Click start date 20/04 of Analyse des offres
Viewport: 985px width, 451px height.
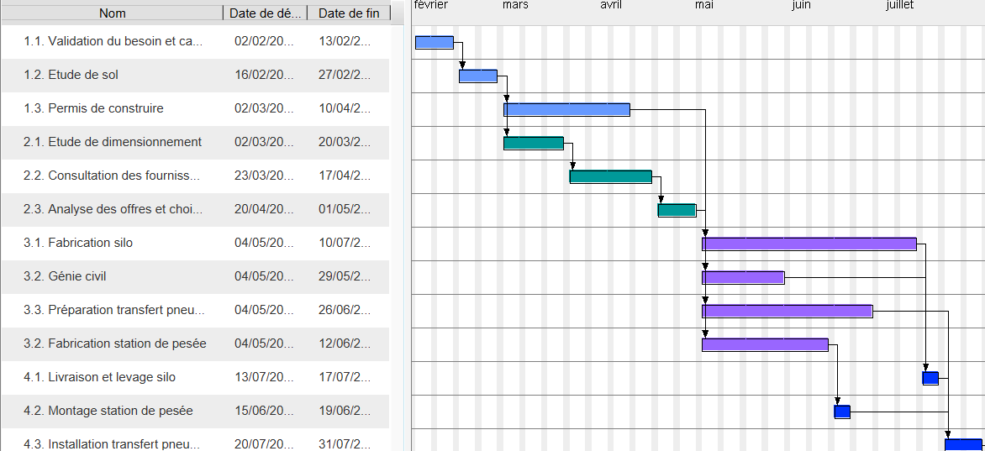pyautogui.click(x=264, y=209)
